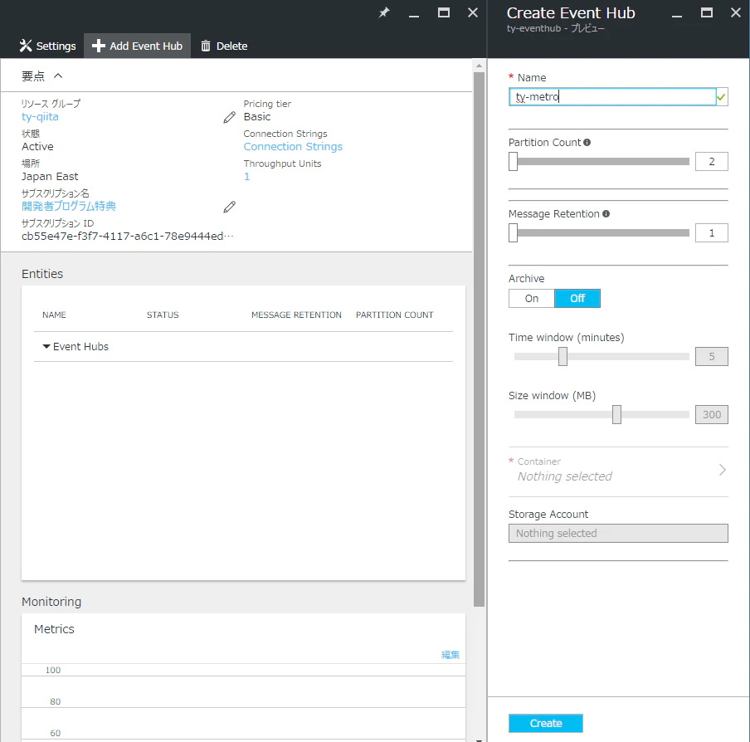The width and height of the screenshot is (750, 742).
Task: Collapse the Event Hubs entity group
Action: click(46, 346)
